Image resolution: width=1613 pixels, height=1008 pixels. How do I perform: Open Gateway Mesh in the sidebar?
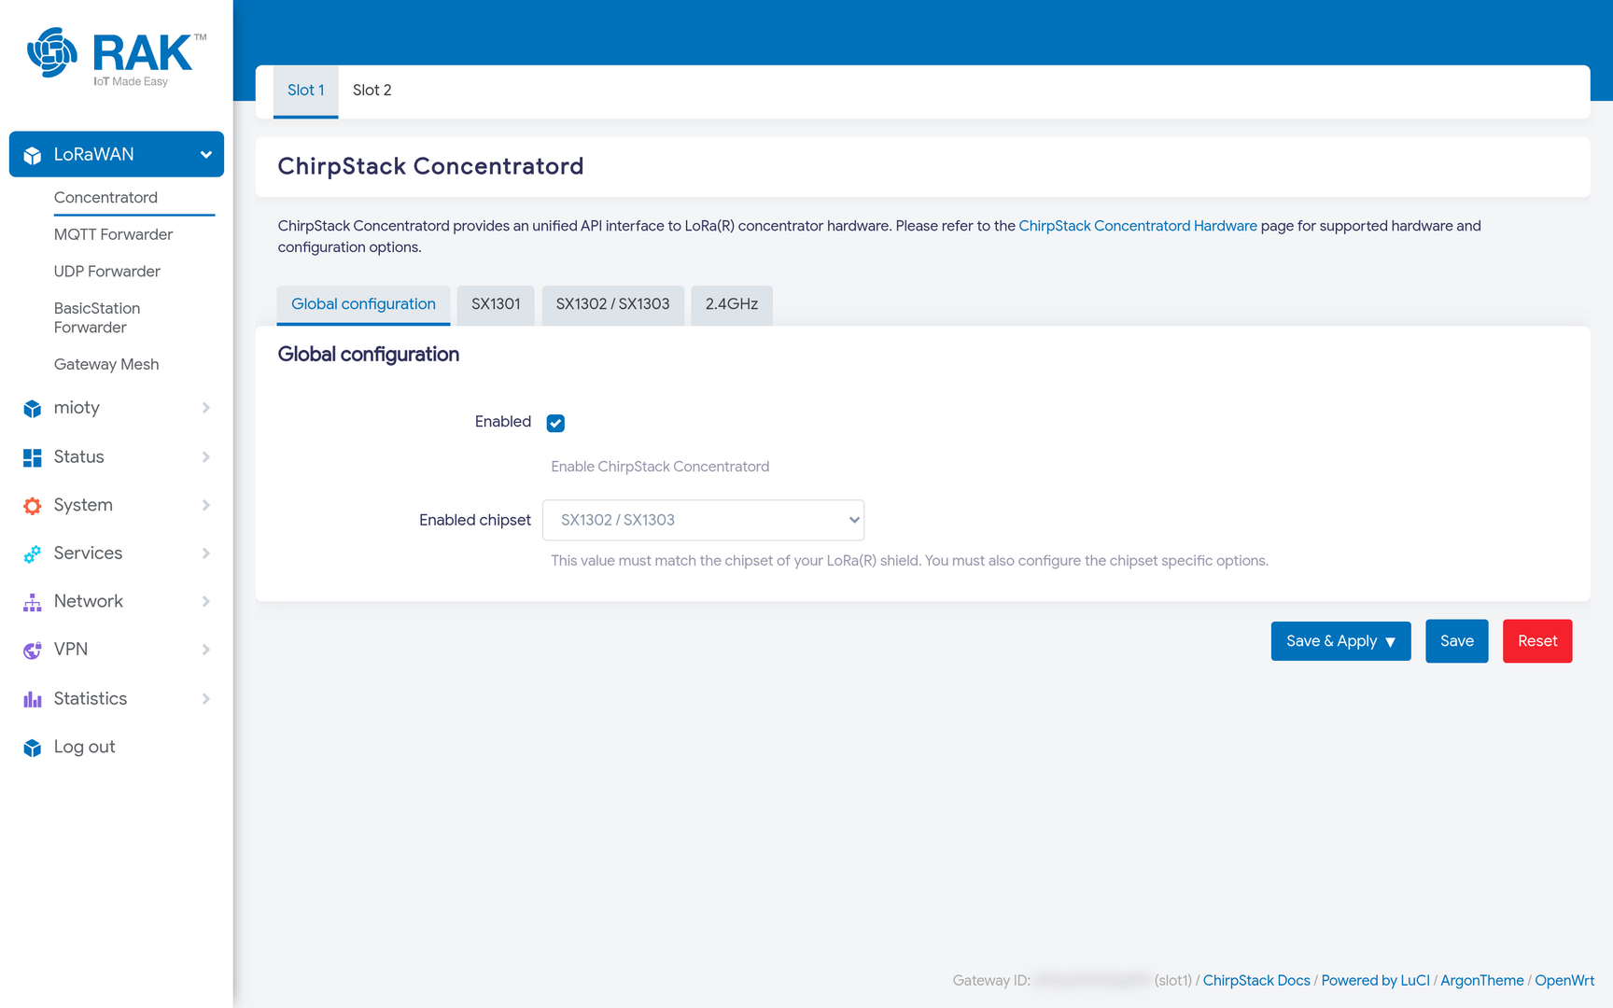[106, 364]
